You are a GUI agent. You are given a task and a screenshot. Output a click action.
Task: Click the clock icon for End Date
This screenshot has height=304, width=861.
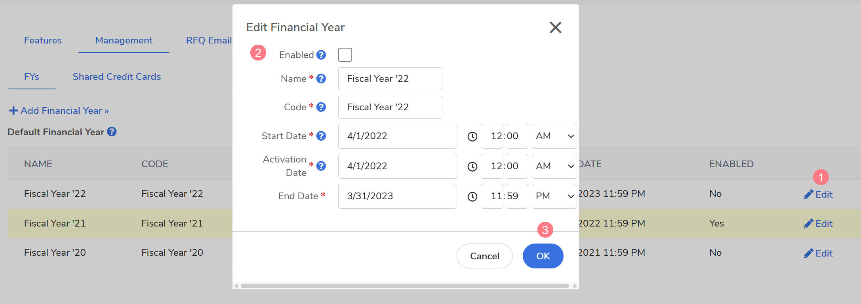coord(472,196)
